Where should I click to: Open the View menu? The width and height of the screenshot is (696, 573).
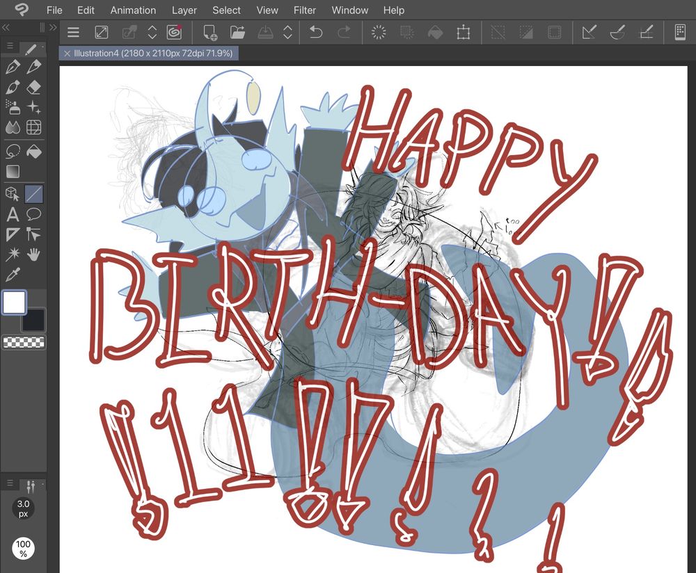point(267,10)
